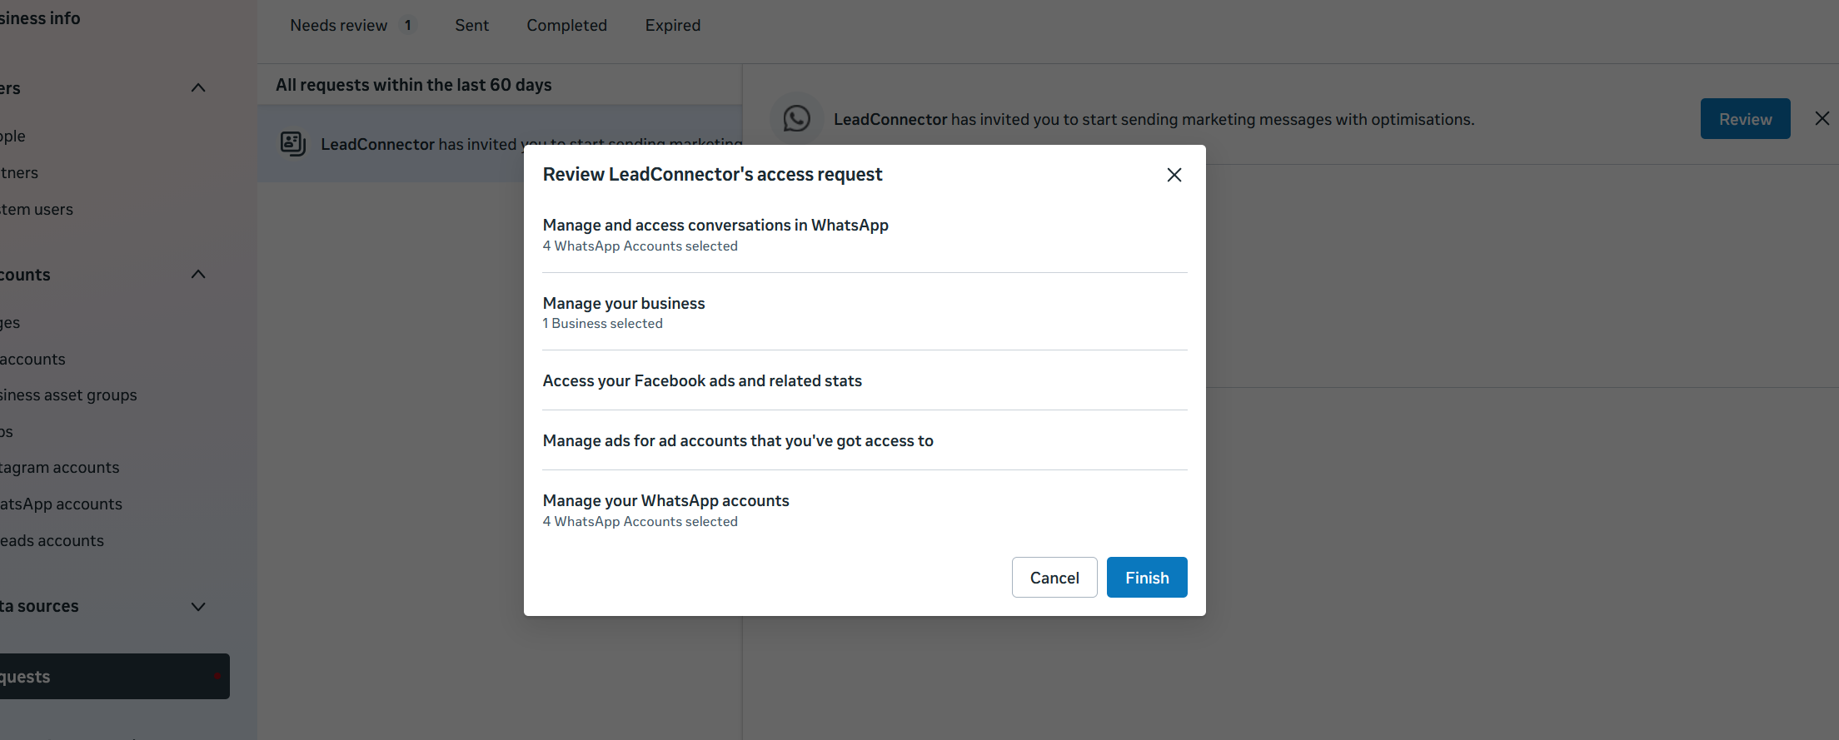
Task: Click 'Access your Facebook ads and related stats'
Action: (702, 381)
